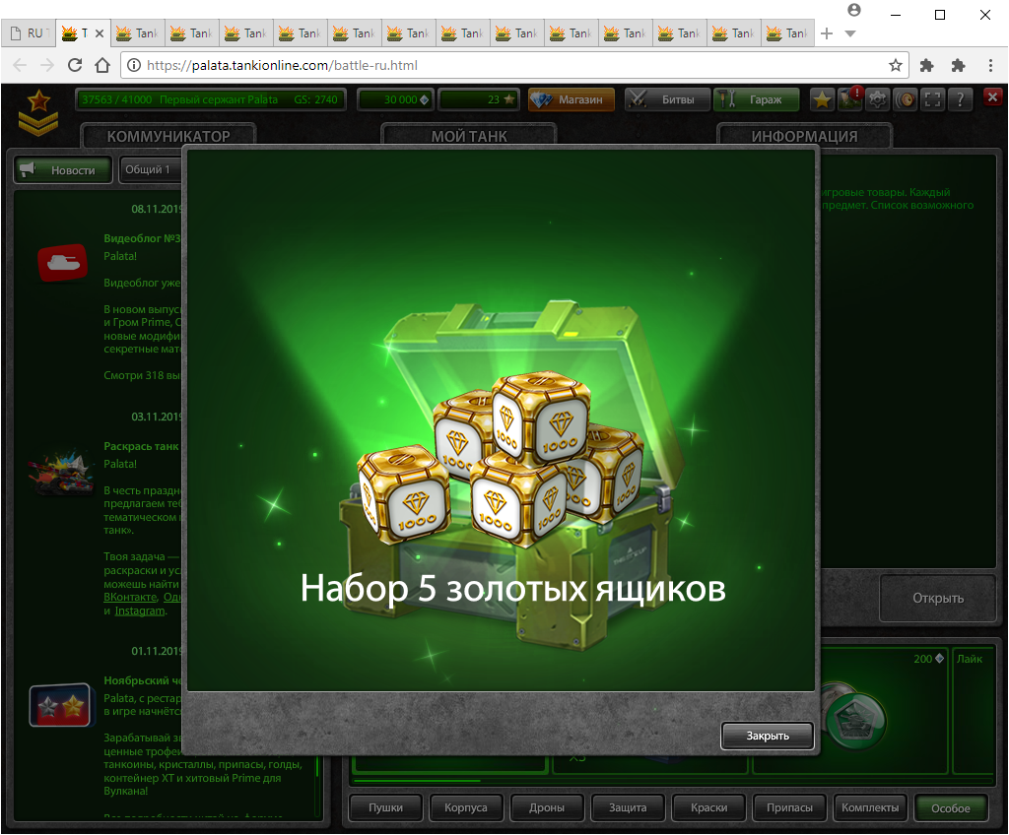This screenshot has height=835, width=1009.
Task: Open the browser three-dot menu
Action: (x=990, y=65)
